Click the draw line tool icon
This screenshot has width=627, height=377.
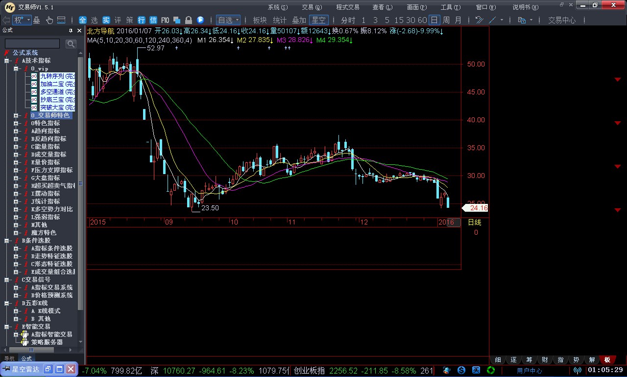(x=492, y=20)
